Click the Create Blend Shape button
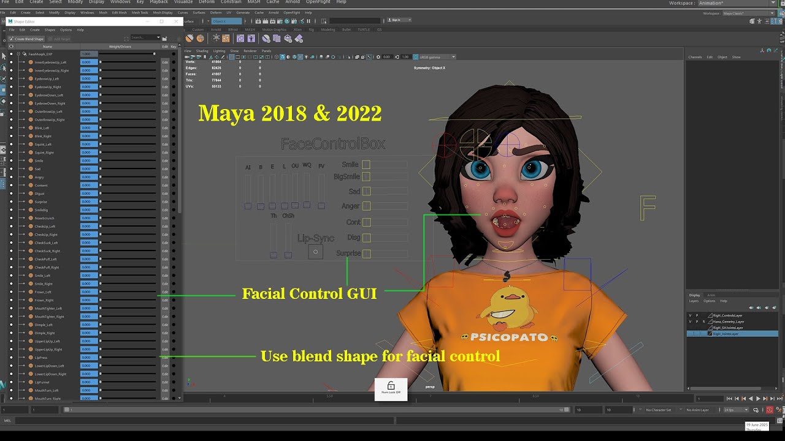This screenshot has height=441, width=785. [26, 39]
